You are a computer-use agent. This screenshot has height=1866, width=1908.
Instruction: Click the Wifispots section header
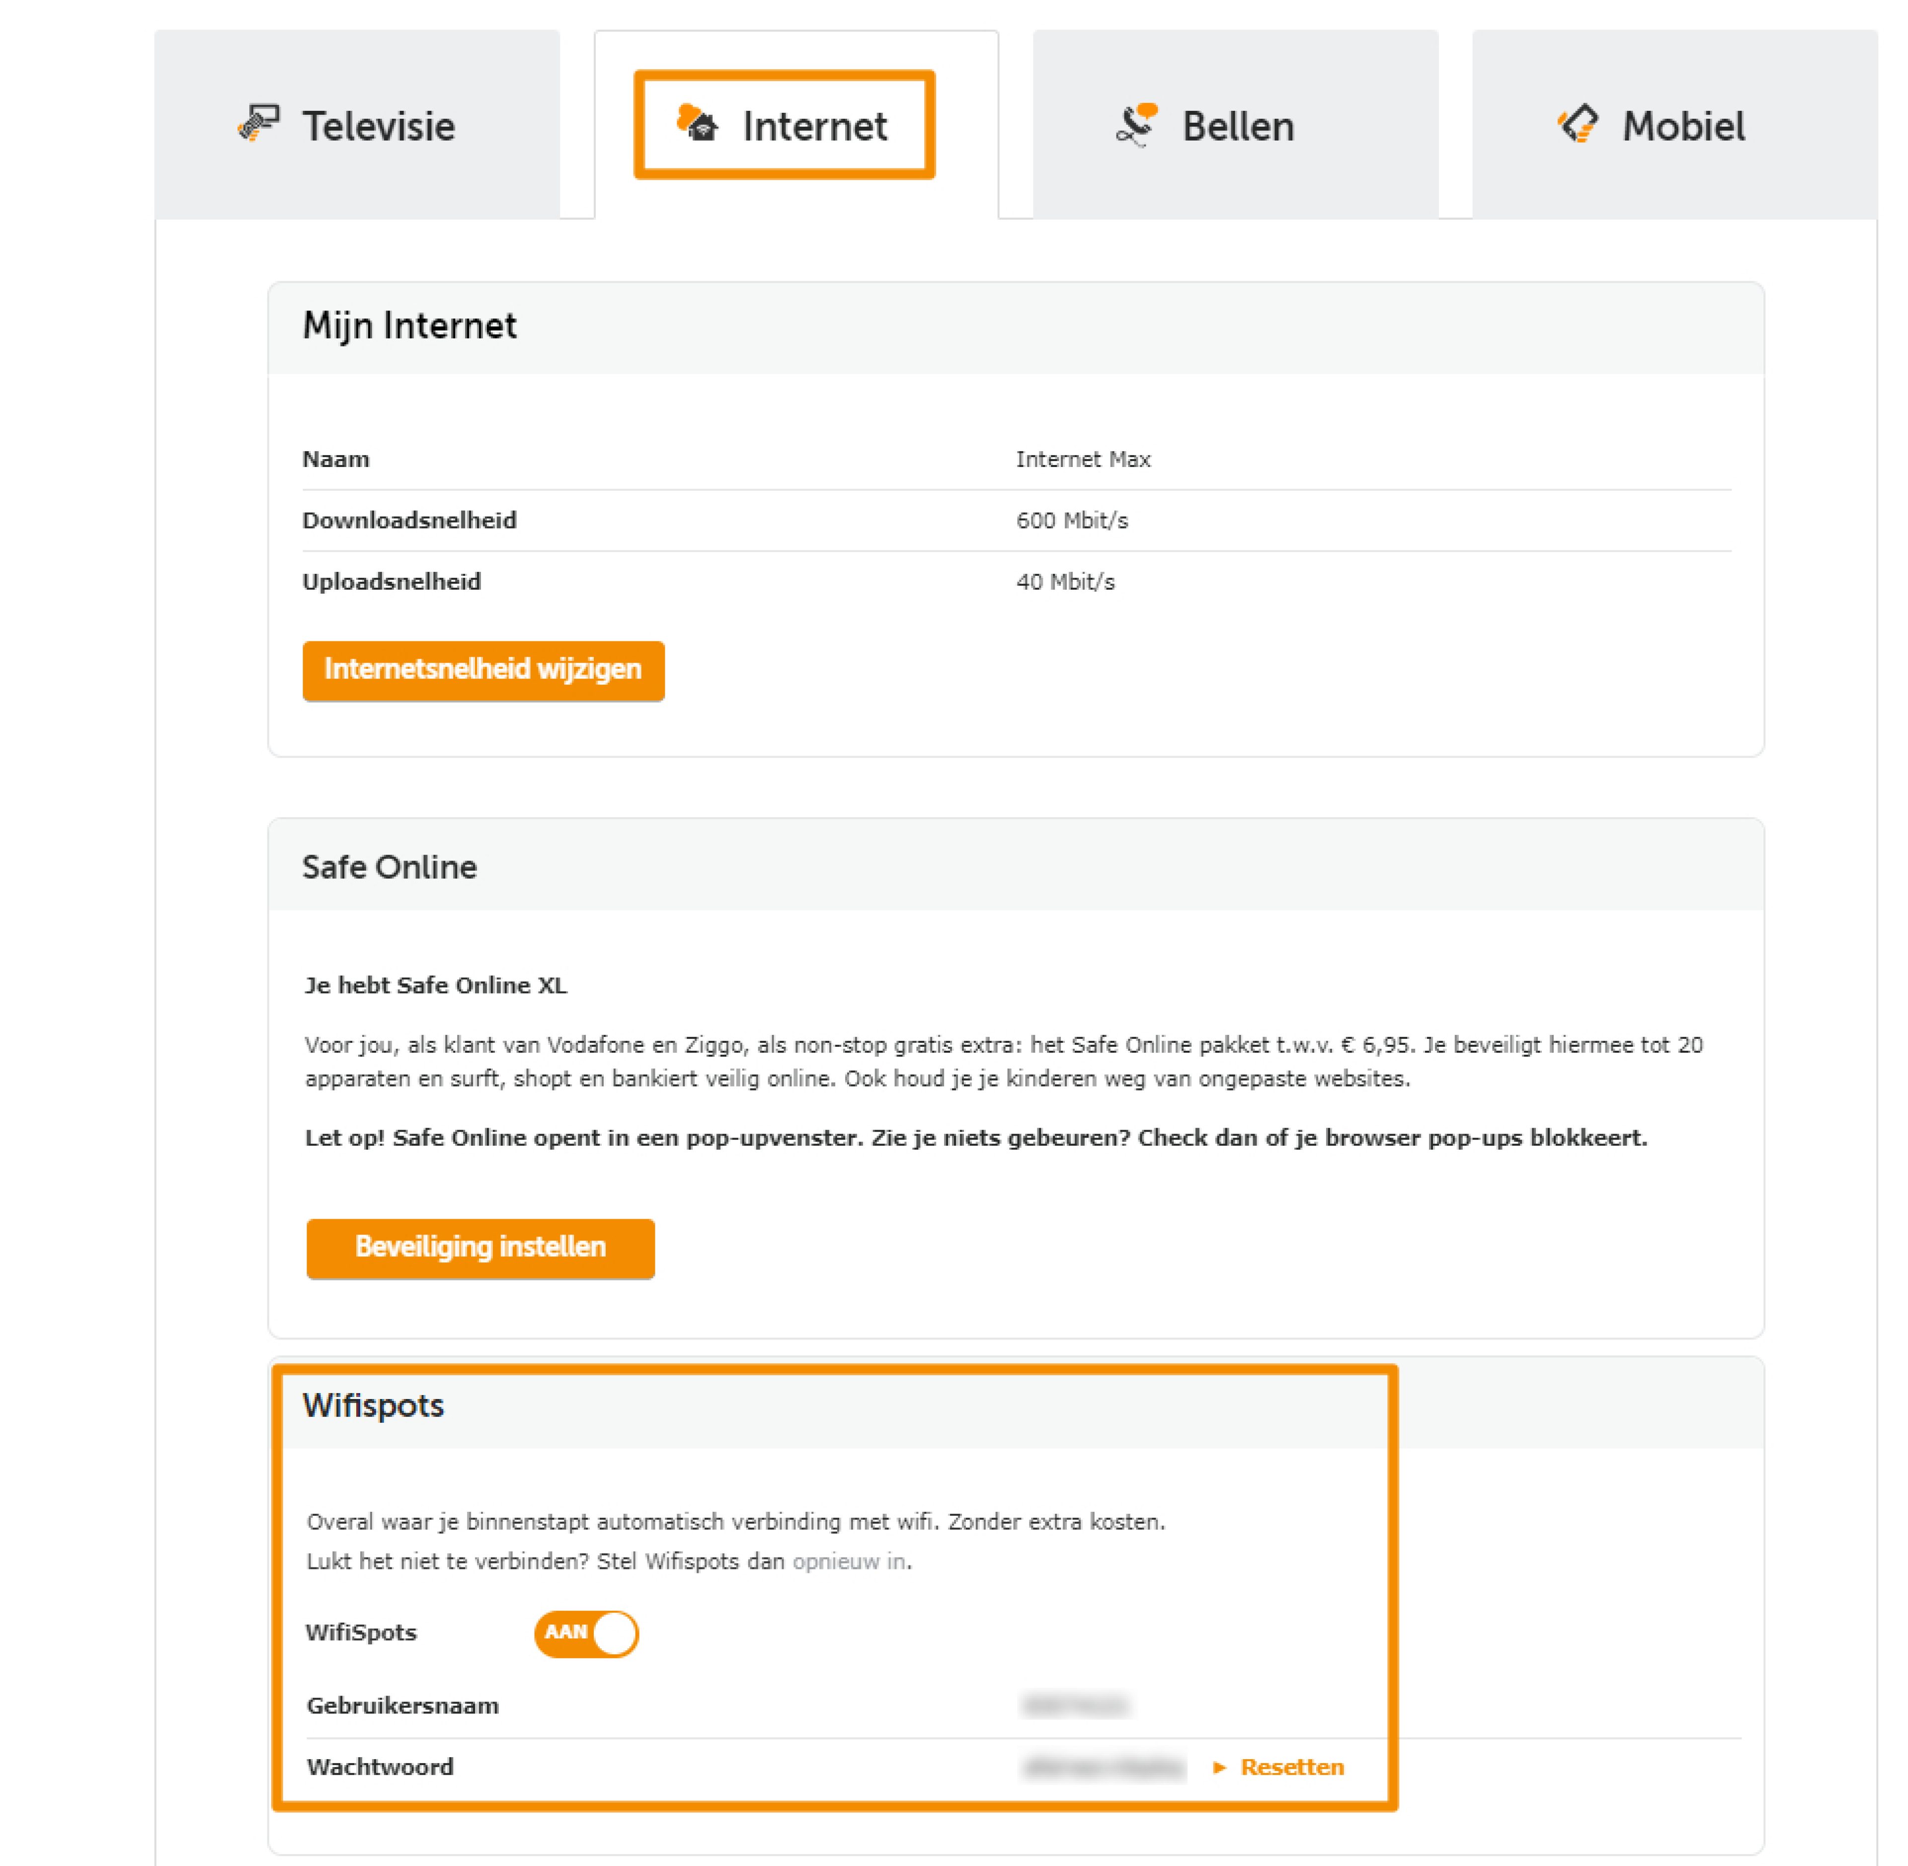373,1405
